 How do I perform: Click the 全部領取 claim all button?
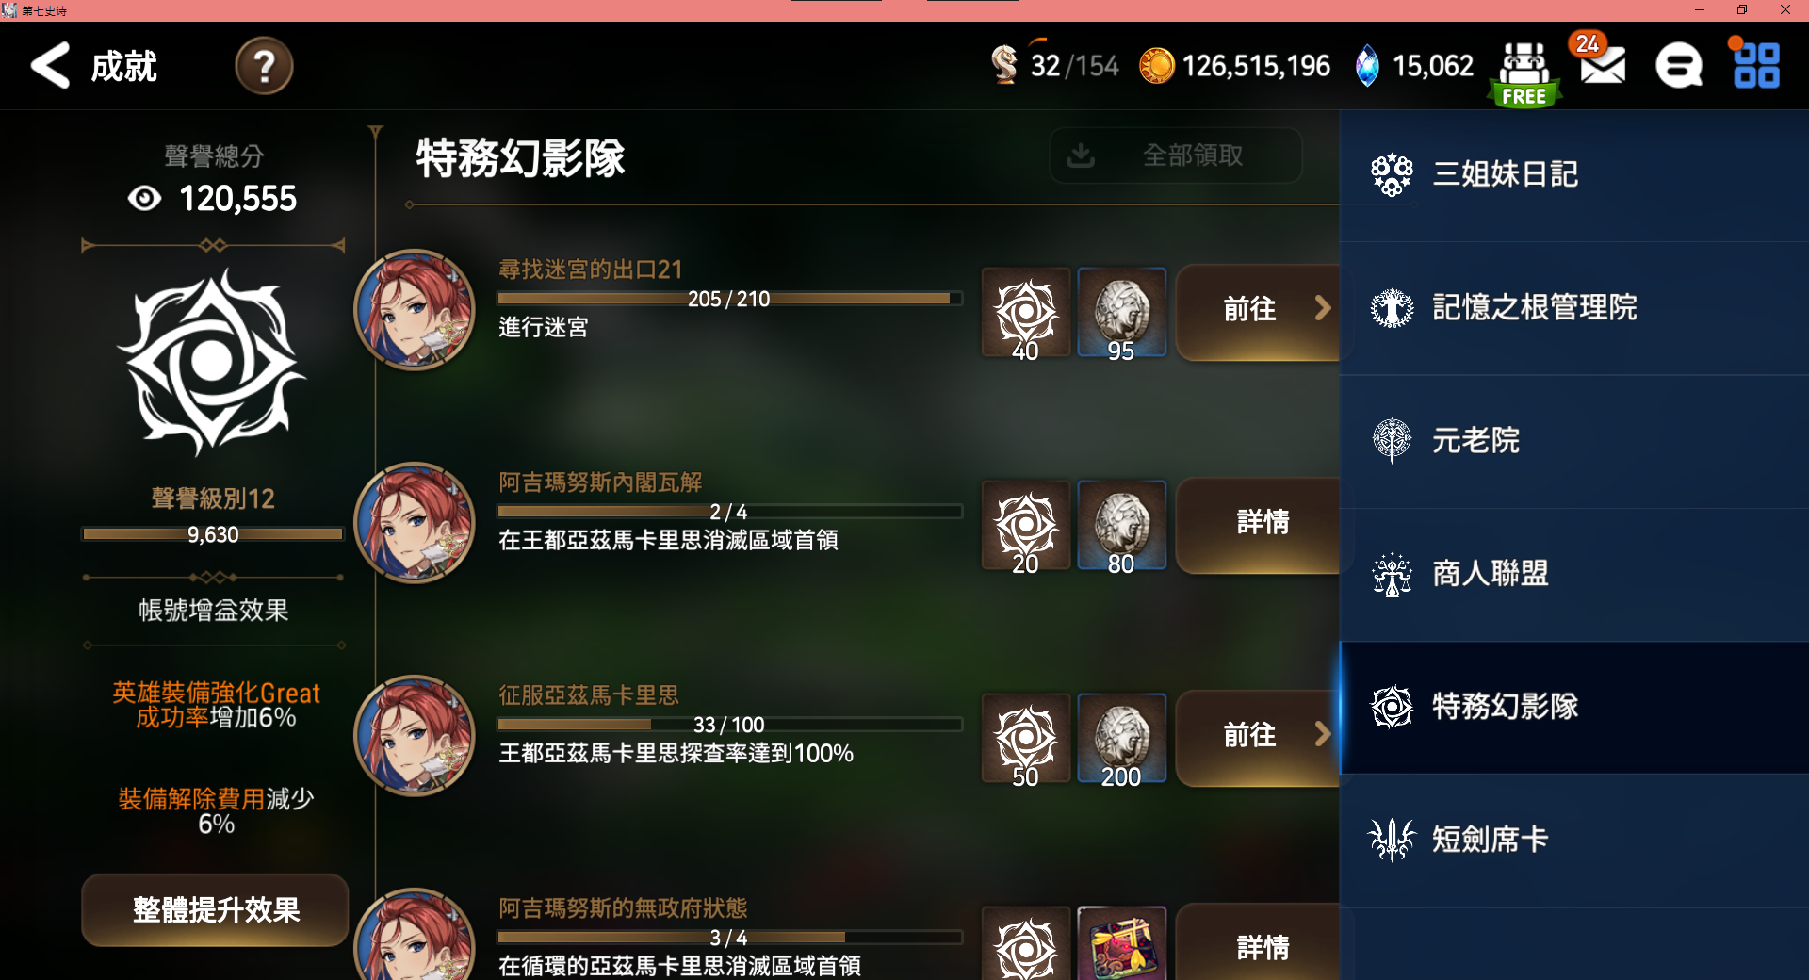pyautogui.click(x=1176, y=155)
